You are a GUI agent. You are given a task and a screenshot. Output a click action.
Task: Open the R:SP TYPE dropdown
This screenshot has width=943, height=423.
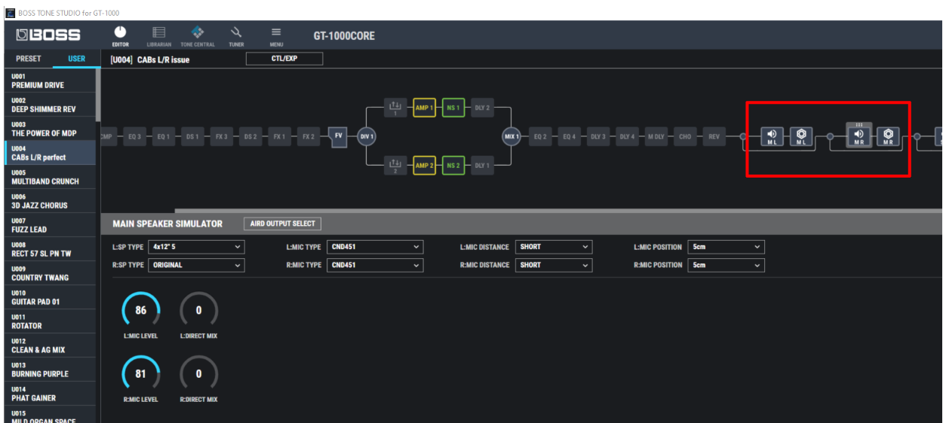[x=196, y=265]
